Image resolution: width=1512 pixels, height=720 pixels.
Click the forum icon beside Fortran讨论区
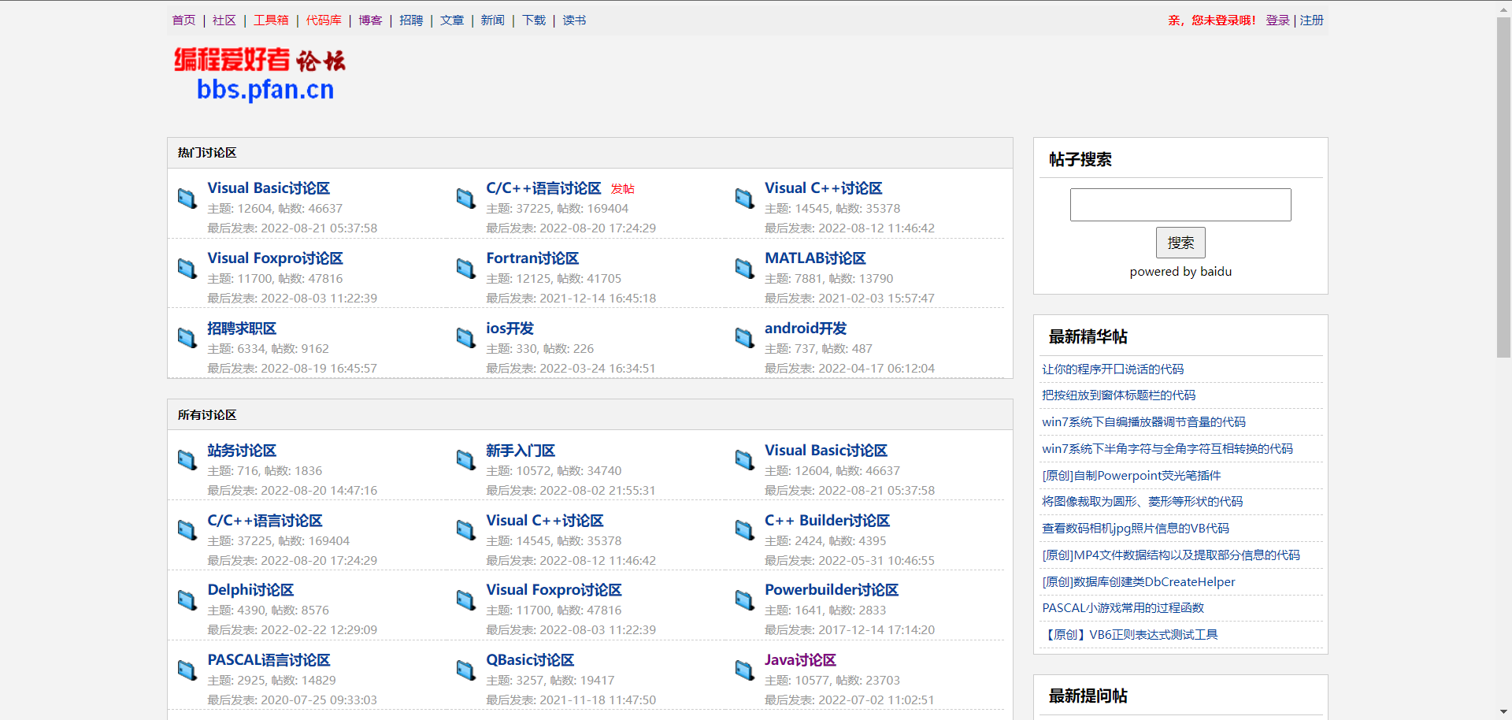466,269
